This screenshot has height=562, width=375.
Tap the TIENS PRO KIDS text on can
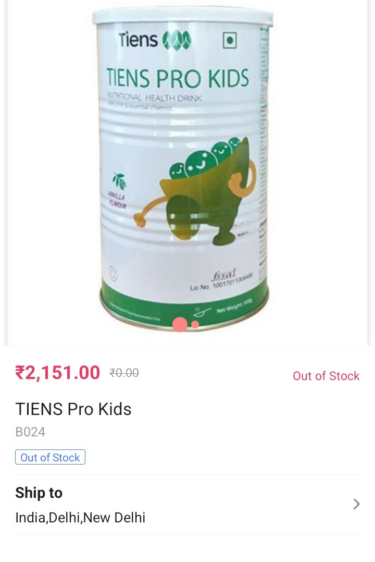point(177,78)
